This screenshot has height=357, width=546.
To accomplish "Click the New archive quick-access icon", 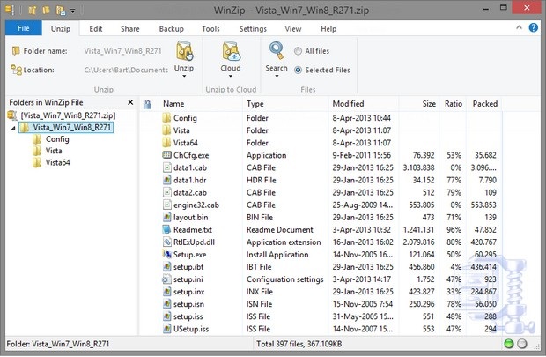I will pos(33,10).
